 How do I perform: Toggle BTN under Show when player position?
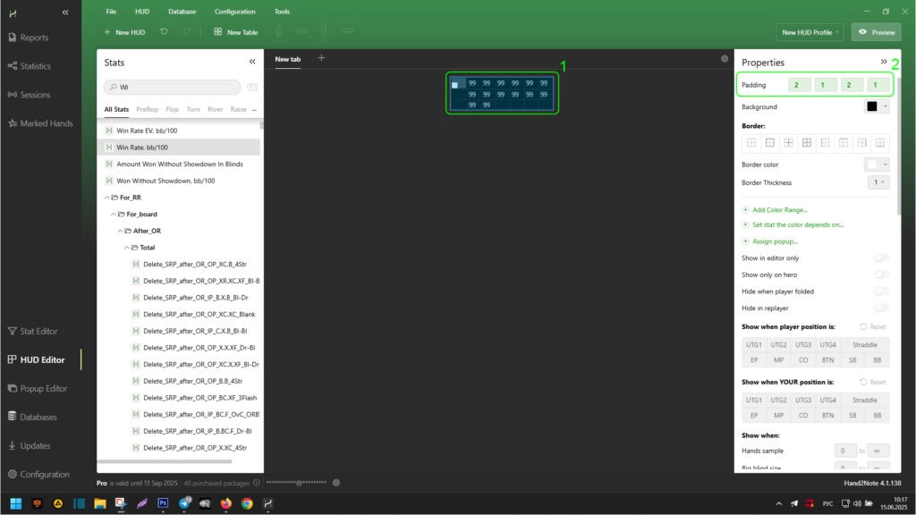click(x=827, y=360)
